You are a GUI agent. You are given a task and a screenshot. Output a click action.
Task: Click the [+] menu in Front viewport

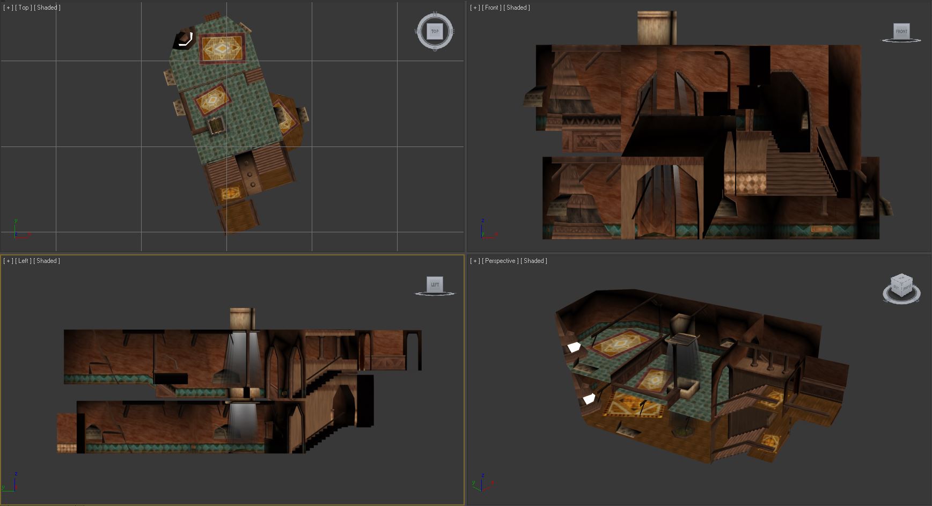coord(475,8)
